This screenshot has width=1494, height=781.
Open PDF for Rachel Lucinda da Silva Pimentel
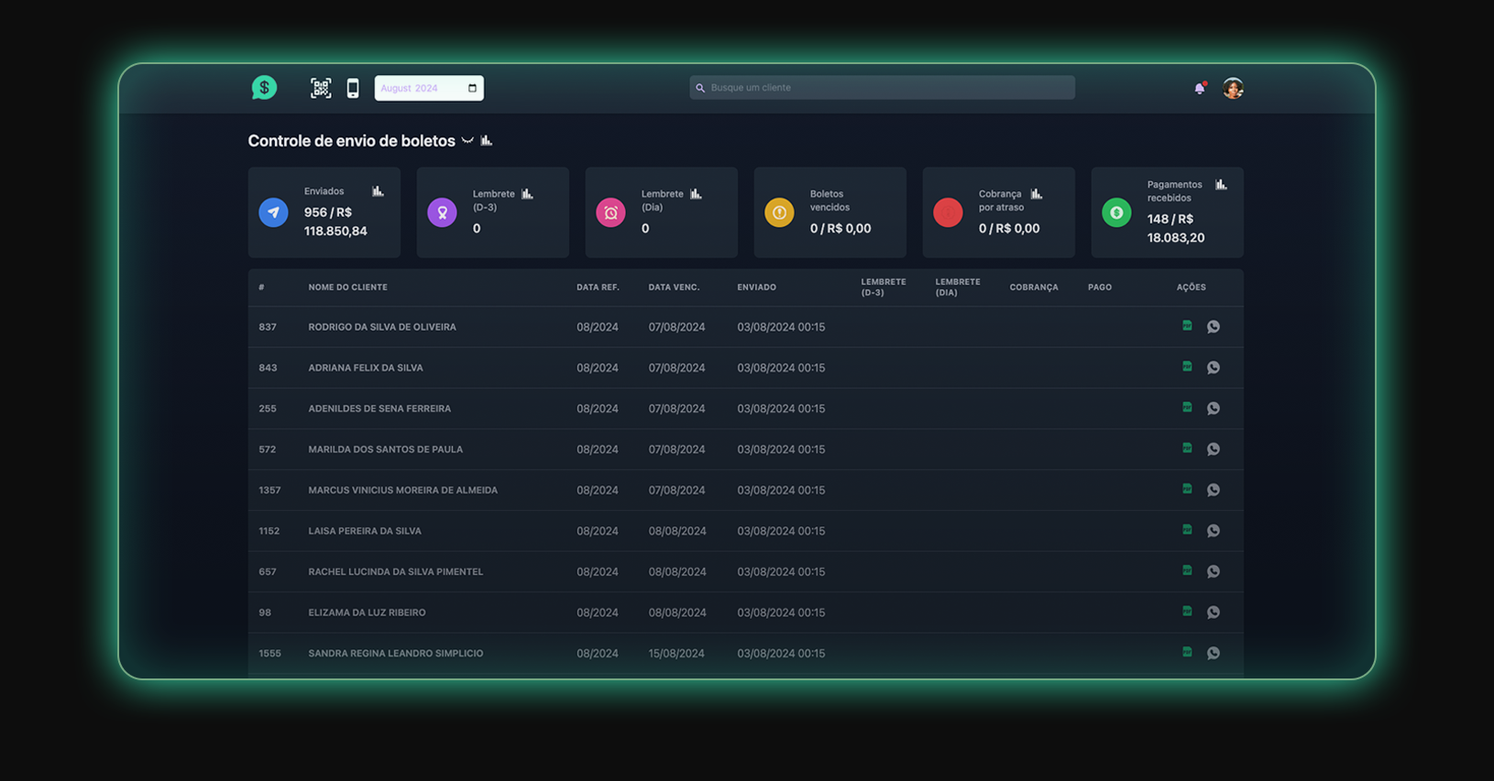tap(1187, 570)
